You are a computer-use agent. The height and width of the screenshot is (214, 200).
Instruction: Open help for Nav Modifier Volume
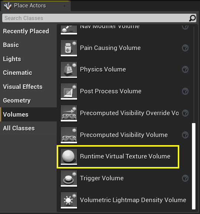click(185, 27)
